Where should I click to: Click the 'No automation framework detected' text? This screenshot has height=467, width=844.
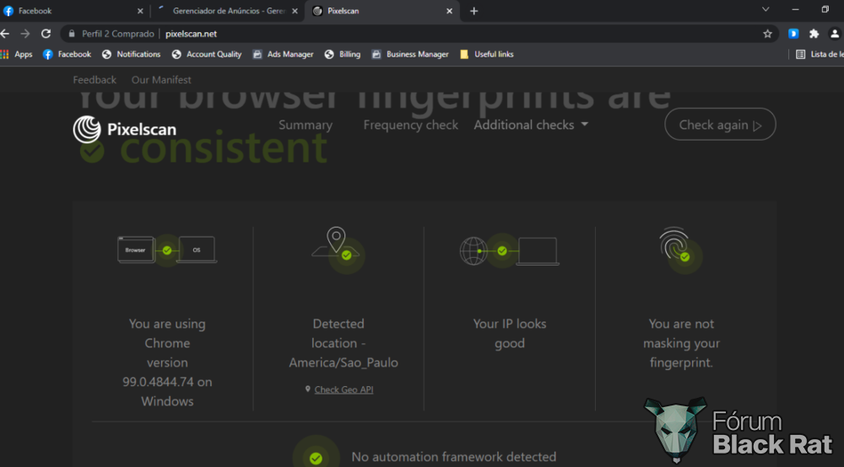tap(454, 457)
